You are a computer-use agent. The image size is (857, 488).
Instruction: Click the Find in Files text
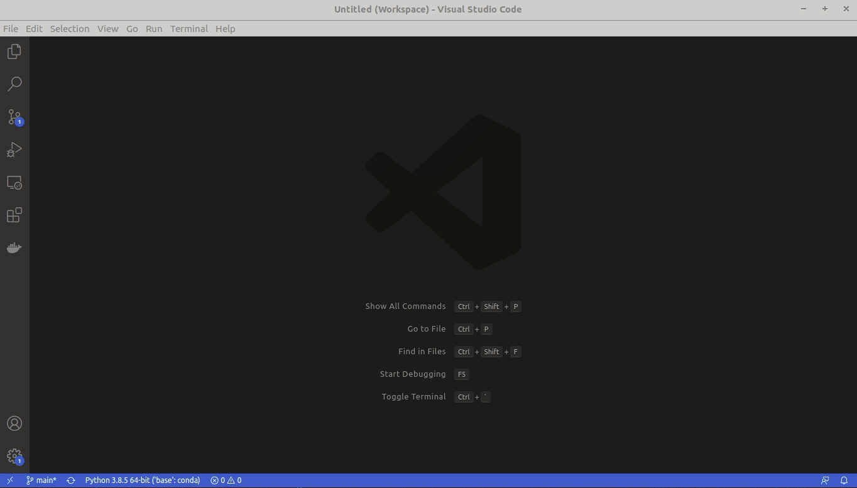tap(422, 352)
